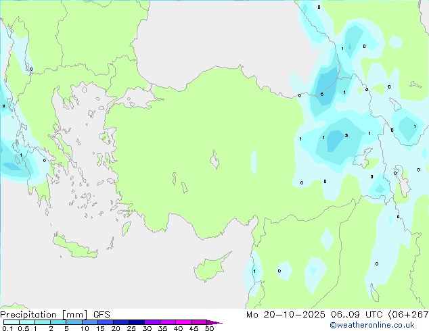Select the legend swatch between 0.1 and 0.5
This screenshot has width=429, height=331.
pos(12,322)
